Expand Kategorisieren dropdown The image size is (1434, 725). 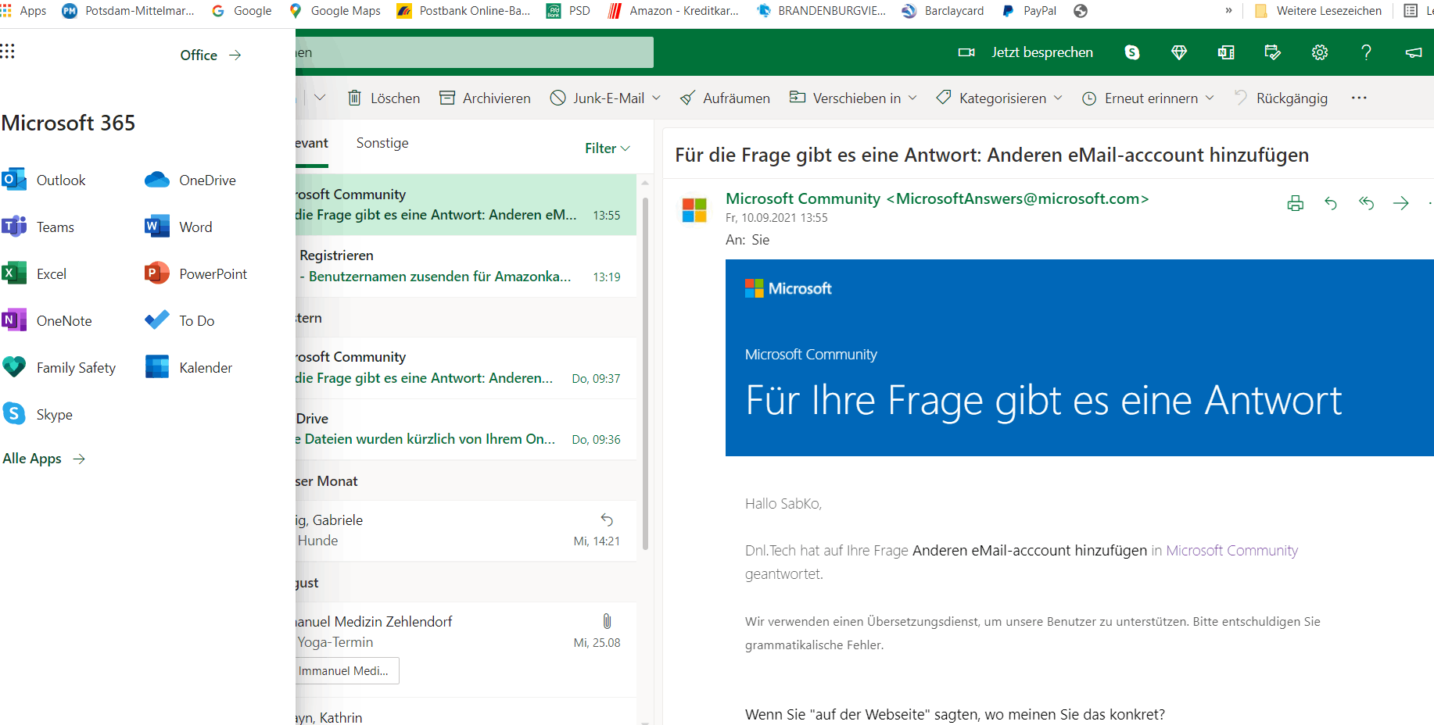[1058, 98]
